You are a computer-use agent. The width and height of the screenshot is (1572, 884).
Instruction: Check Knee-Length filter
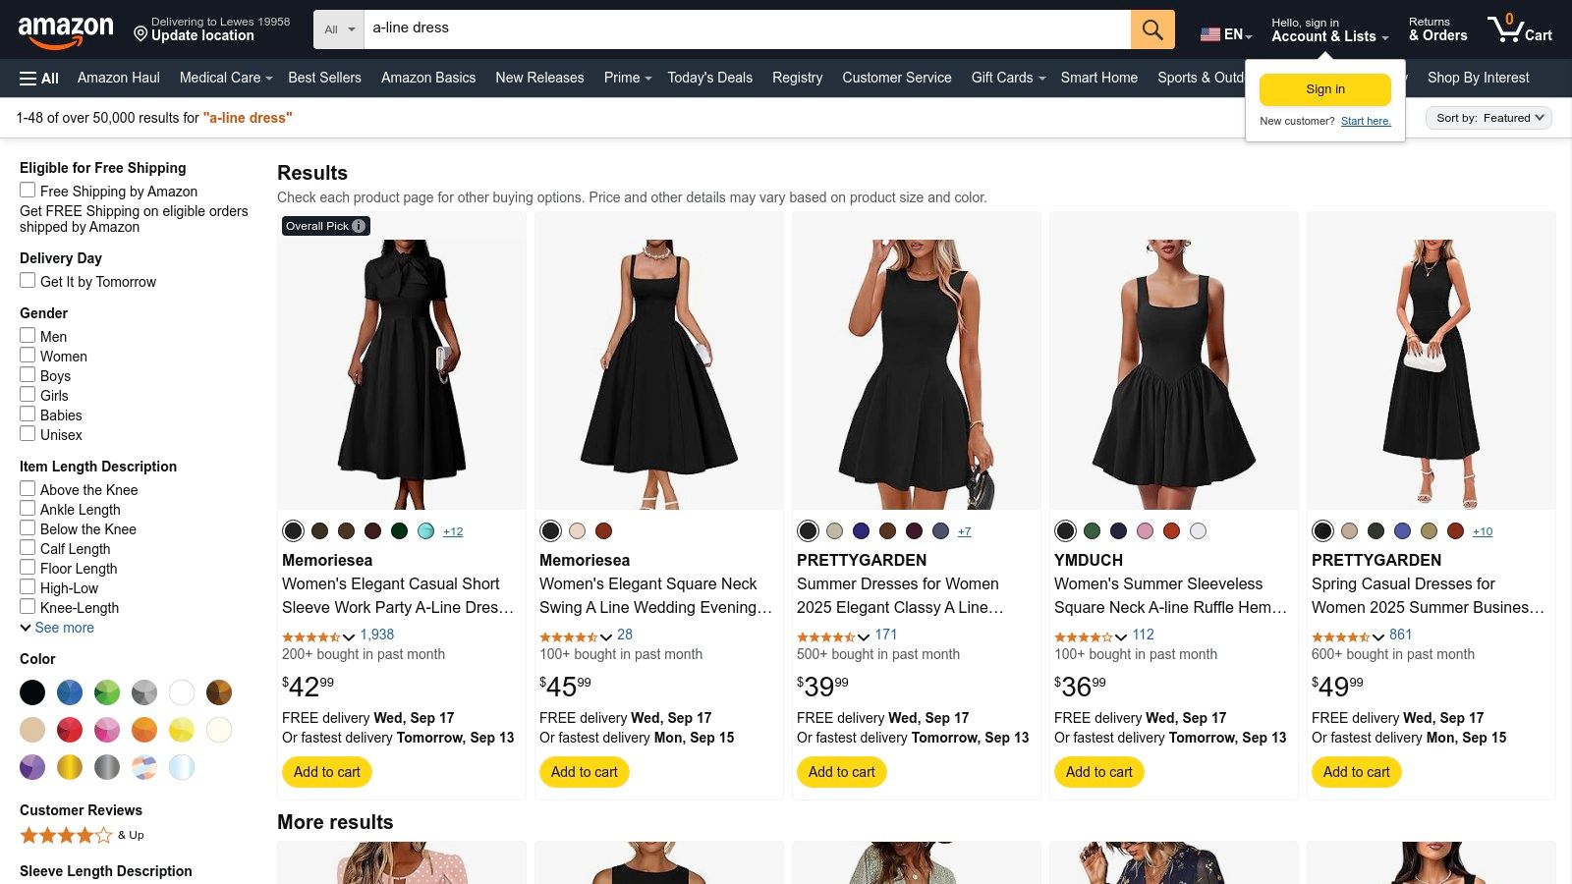click(28, 607)
